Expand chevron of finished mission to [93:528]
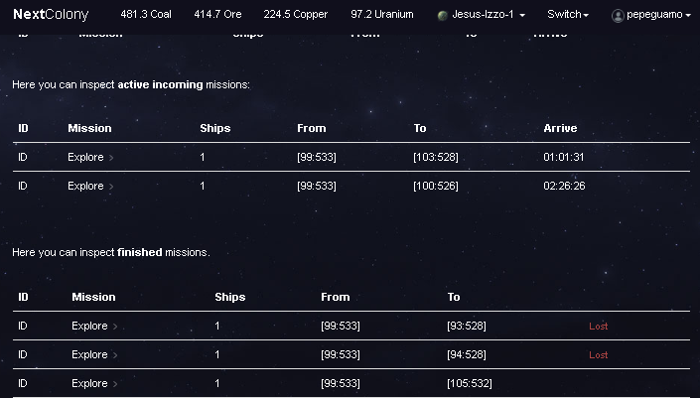Screen dimensions: 700x398 click(x=116, y=327)
